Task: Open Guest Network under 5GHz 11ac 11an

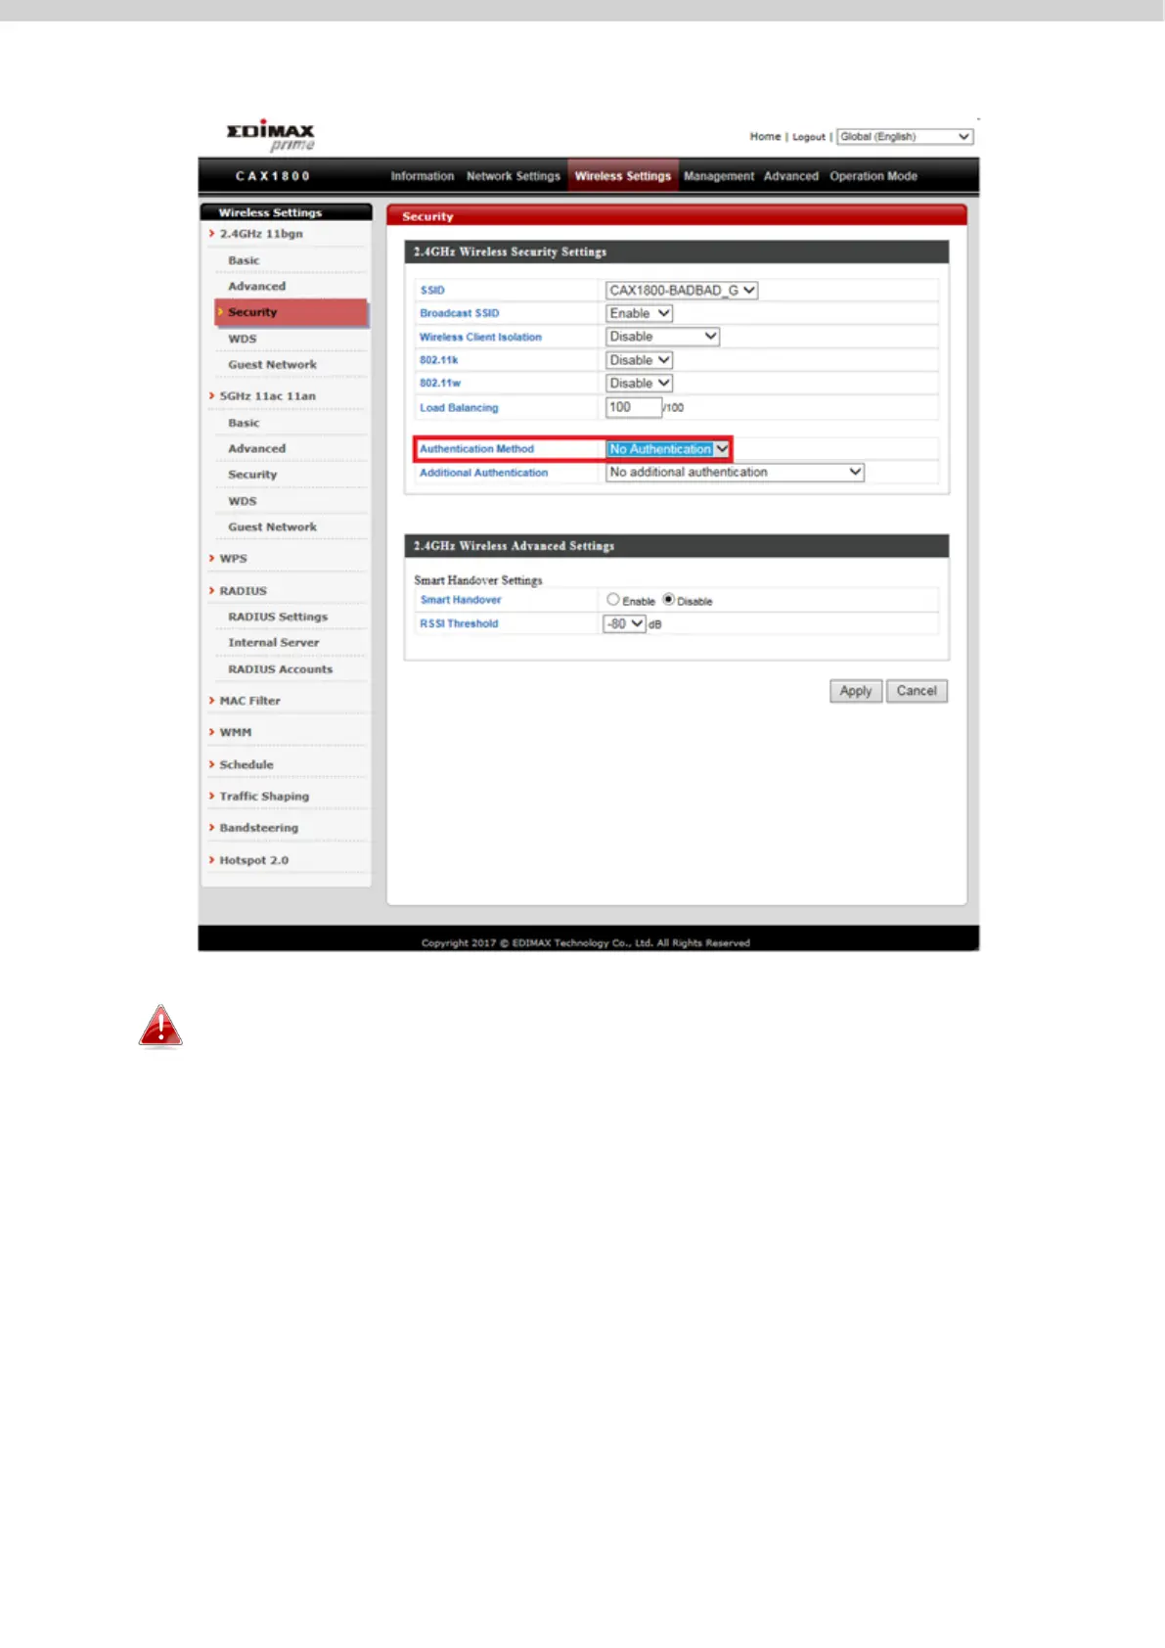Action: pos(273,527)
